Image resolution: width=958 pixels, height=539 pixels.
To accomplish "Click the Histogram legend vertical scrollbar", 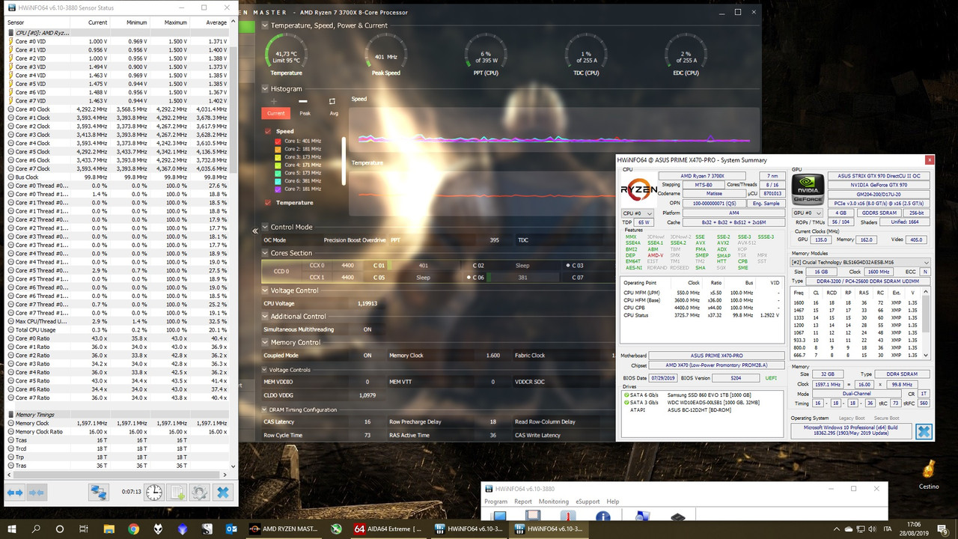I will [344, 160].
